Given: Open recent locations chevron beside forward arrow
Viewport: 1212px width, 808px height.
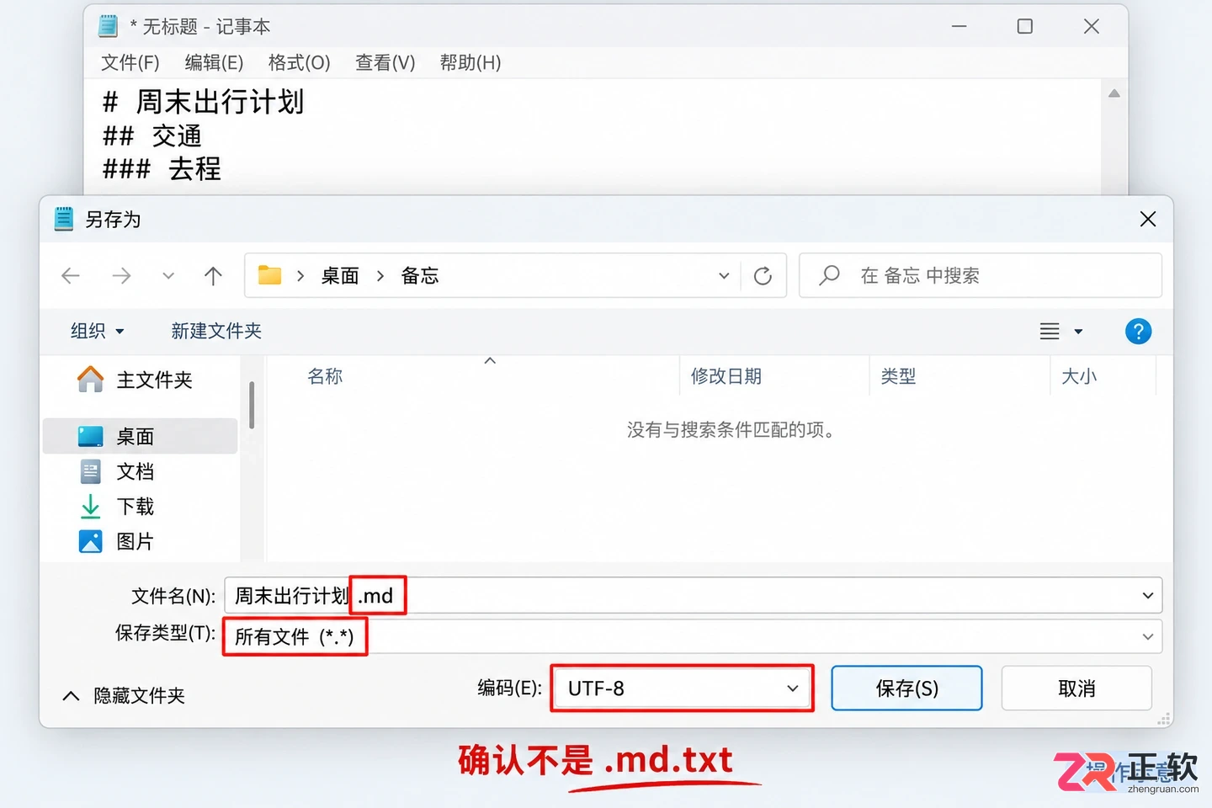Looking at the screenshot, I should [x=168, y=276].
